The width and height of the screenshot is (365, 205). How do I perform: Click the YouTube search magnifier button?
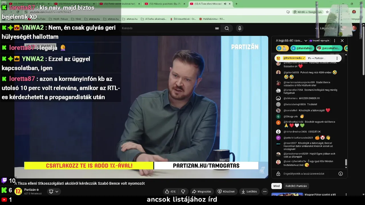coord(227,28)
